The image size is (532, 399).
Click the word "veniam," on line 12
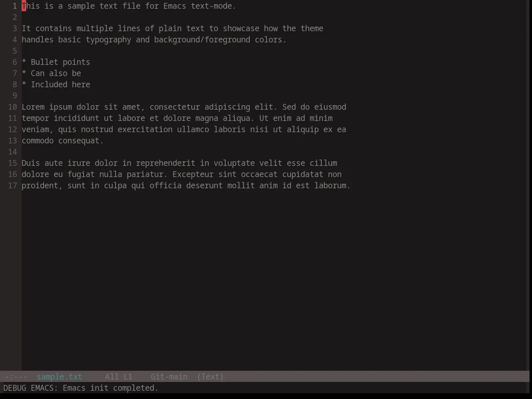click(x=37, y=130)
